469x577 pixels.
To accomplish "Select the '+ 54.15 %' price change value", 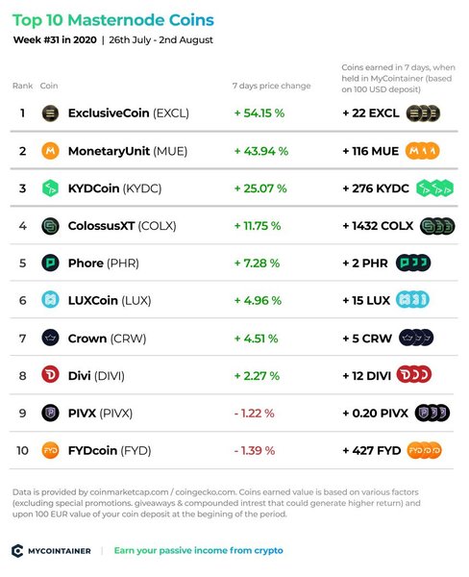I will tap(259, 113).
